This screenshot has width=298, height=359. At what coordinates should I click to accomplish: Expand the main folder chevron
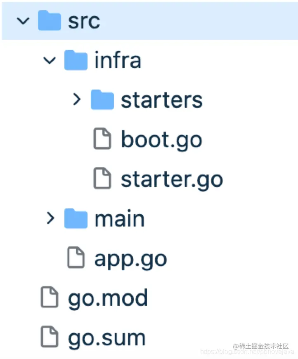point(50,218)
